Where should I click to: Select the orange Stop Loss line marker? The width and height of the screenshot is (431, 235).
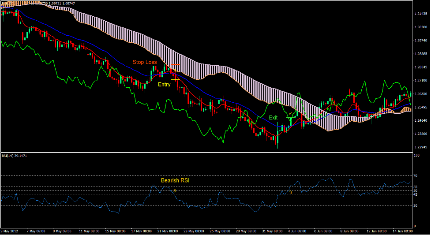coord(175,65)
